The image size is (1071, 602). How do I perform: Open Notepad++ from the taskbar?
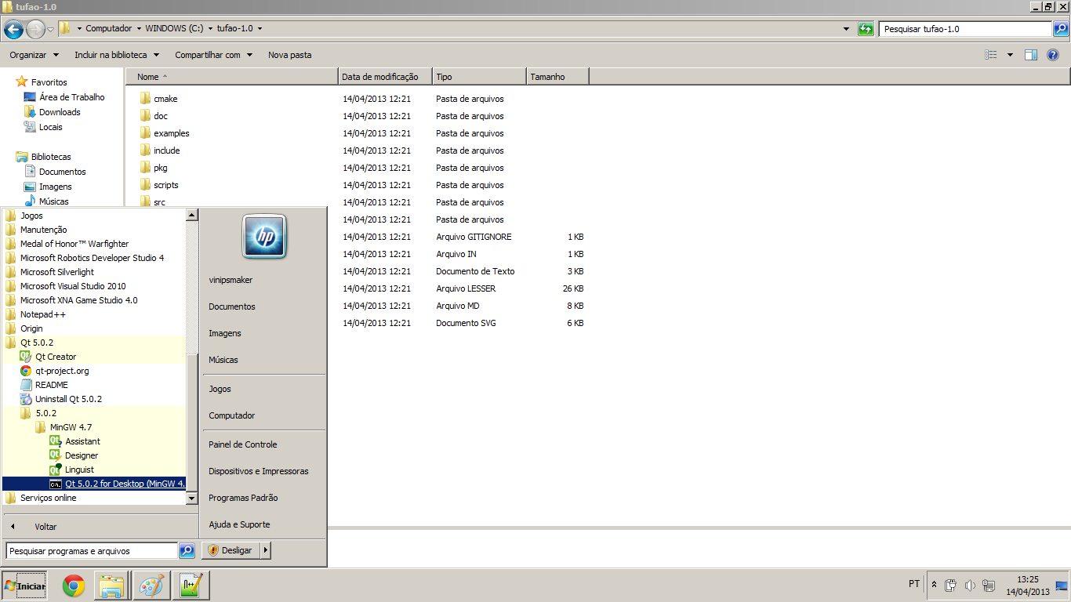(x=190, y=586)
